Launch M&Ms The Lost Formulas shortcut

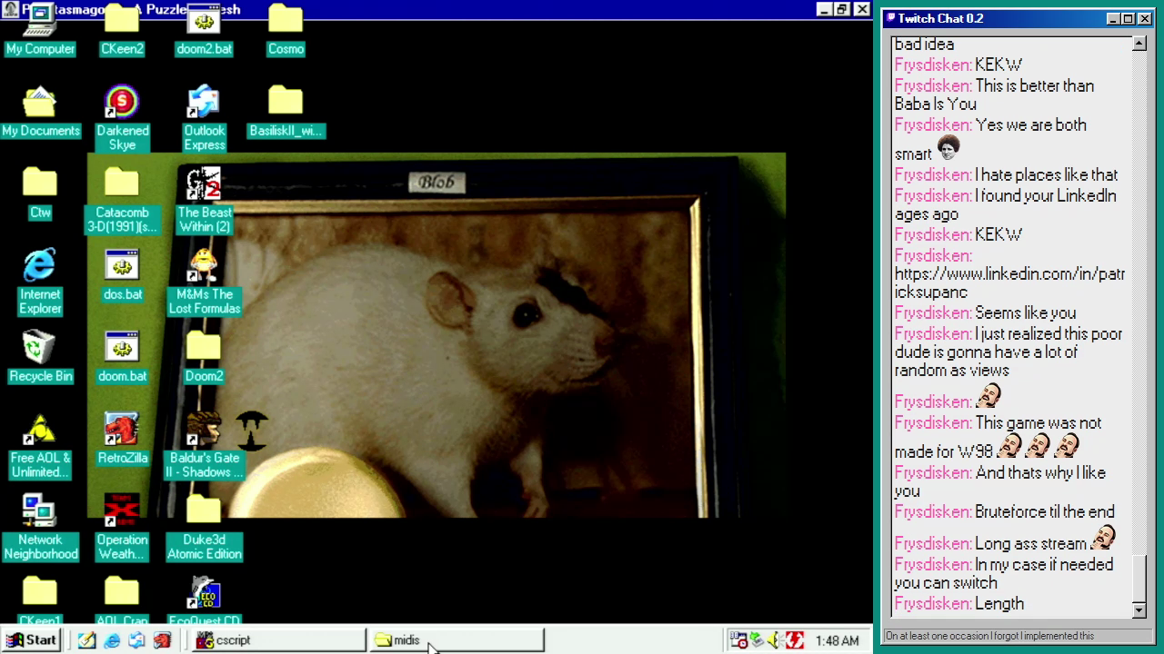(x=204, y=282)
